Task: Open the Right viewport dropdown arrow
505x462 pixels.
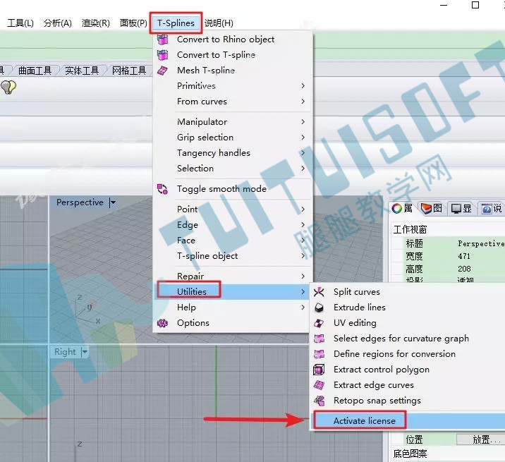Action: tap(85, 352)
